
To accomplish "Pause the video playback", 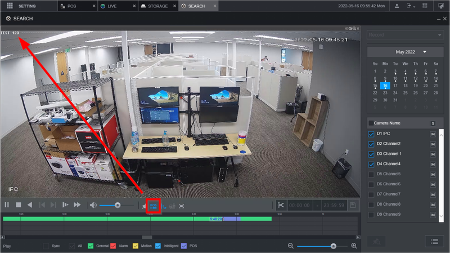I will point(7,205).
